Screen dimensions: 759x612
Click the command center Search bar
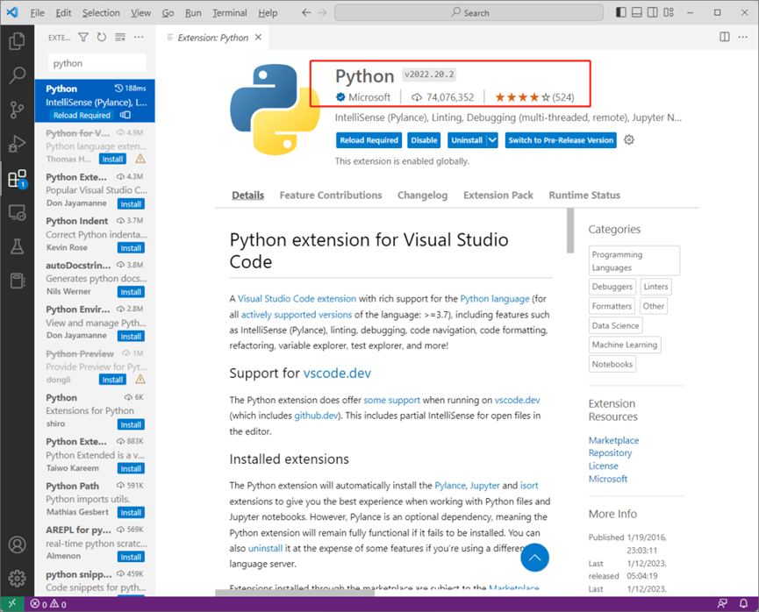coord(469,12)
